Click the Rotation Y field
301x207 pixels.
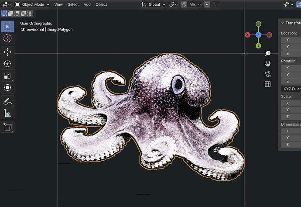(x=291, y=75)
